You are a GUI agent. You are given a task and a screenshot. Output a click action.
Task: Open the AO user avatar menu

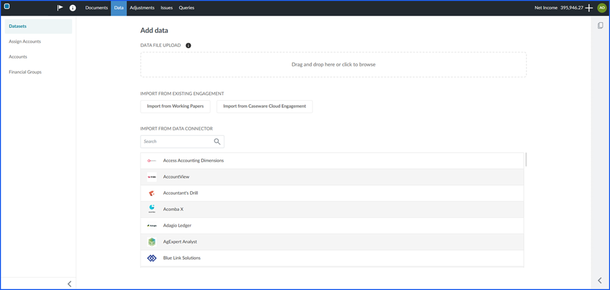(x=601, y=8)
